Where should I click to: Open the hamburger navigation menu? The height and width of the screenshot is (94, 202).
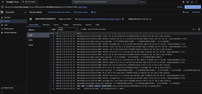point(3,2)
